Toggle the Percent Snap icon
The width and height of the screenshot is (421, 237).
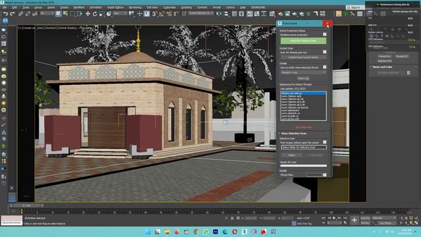(x=169, y=14)
